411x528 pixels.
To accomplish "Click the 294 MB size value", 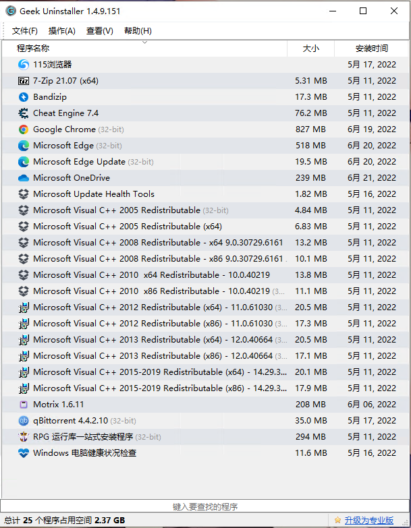I will click(x=310, y=437).
